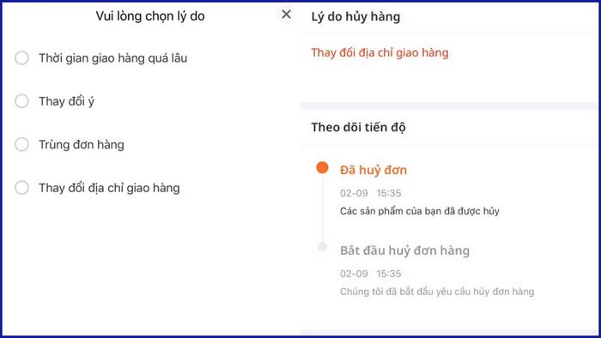Click the Thời gian giao hàng quá lâu label
Viewport: 601px width, 338px height.
pyautogui.click(x=113, y=58)
